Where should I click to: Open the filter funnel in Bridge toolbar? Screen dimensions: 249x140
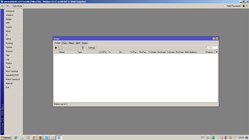click(82, 48)
